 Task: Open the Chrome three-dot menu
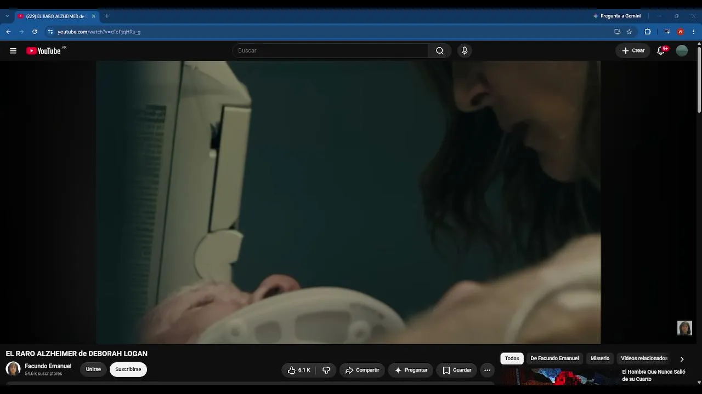(694, 32)
